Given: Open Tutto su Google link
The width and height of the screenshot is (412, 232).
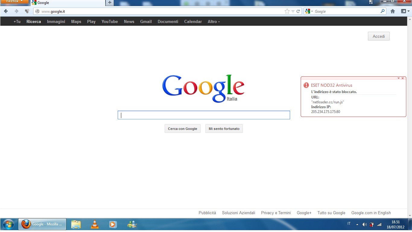Looking at the screenshot, I should [331, 213].
